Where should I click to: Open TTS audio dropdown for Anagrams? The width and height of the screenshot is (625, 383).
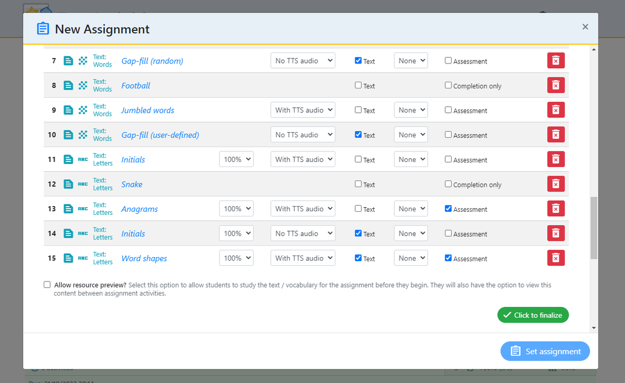click(x=303, y=209)
